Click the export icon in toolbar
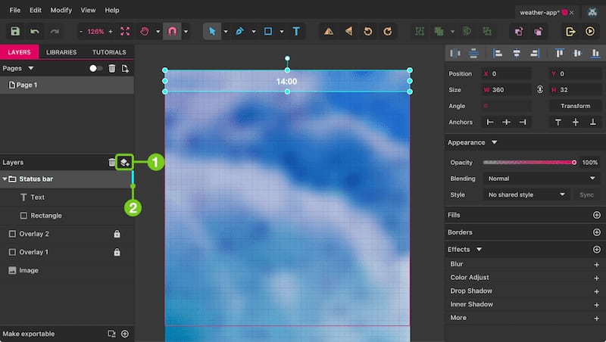Image resolution: width=606 pixels, height=342 pixels. coord(570,31)
